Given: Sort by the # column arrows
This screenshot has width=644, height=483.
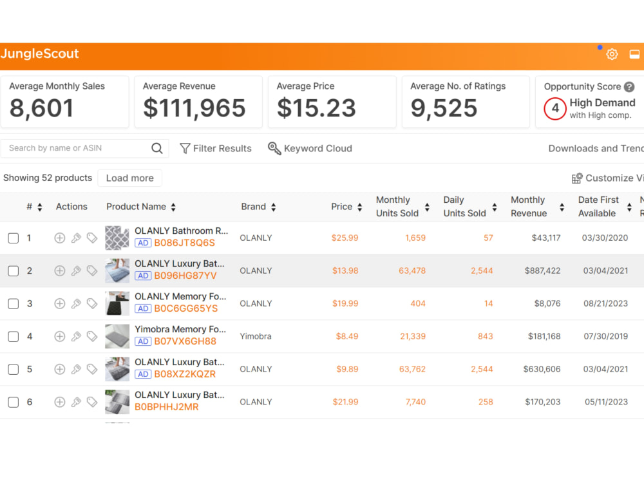Looking at the screenshot, I should (40, 207).
